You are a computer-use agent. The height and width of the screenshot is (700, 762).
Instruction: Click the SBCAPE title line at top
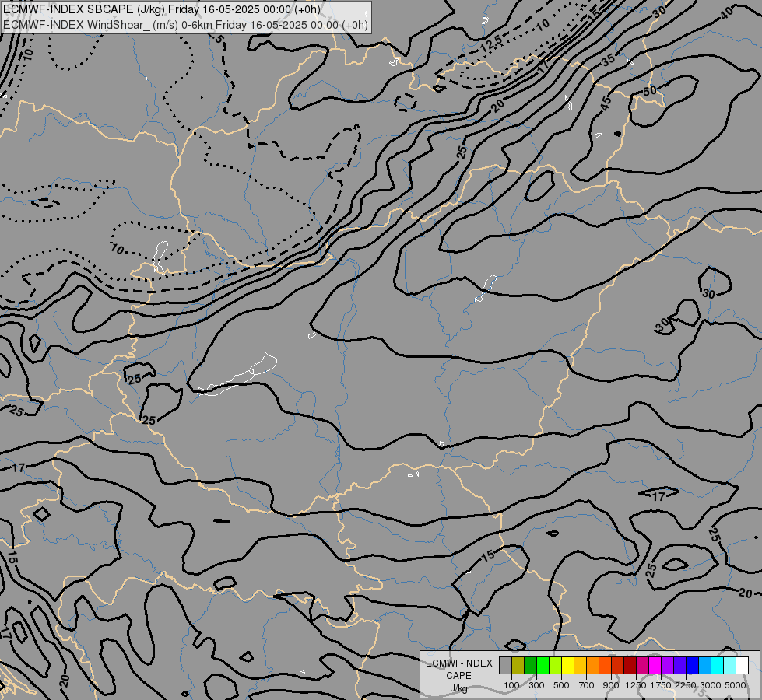point(161,9)
